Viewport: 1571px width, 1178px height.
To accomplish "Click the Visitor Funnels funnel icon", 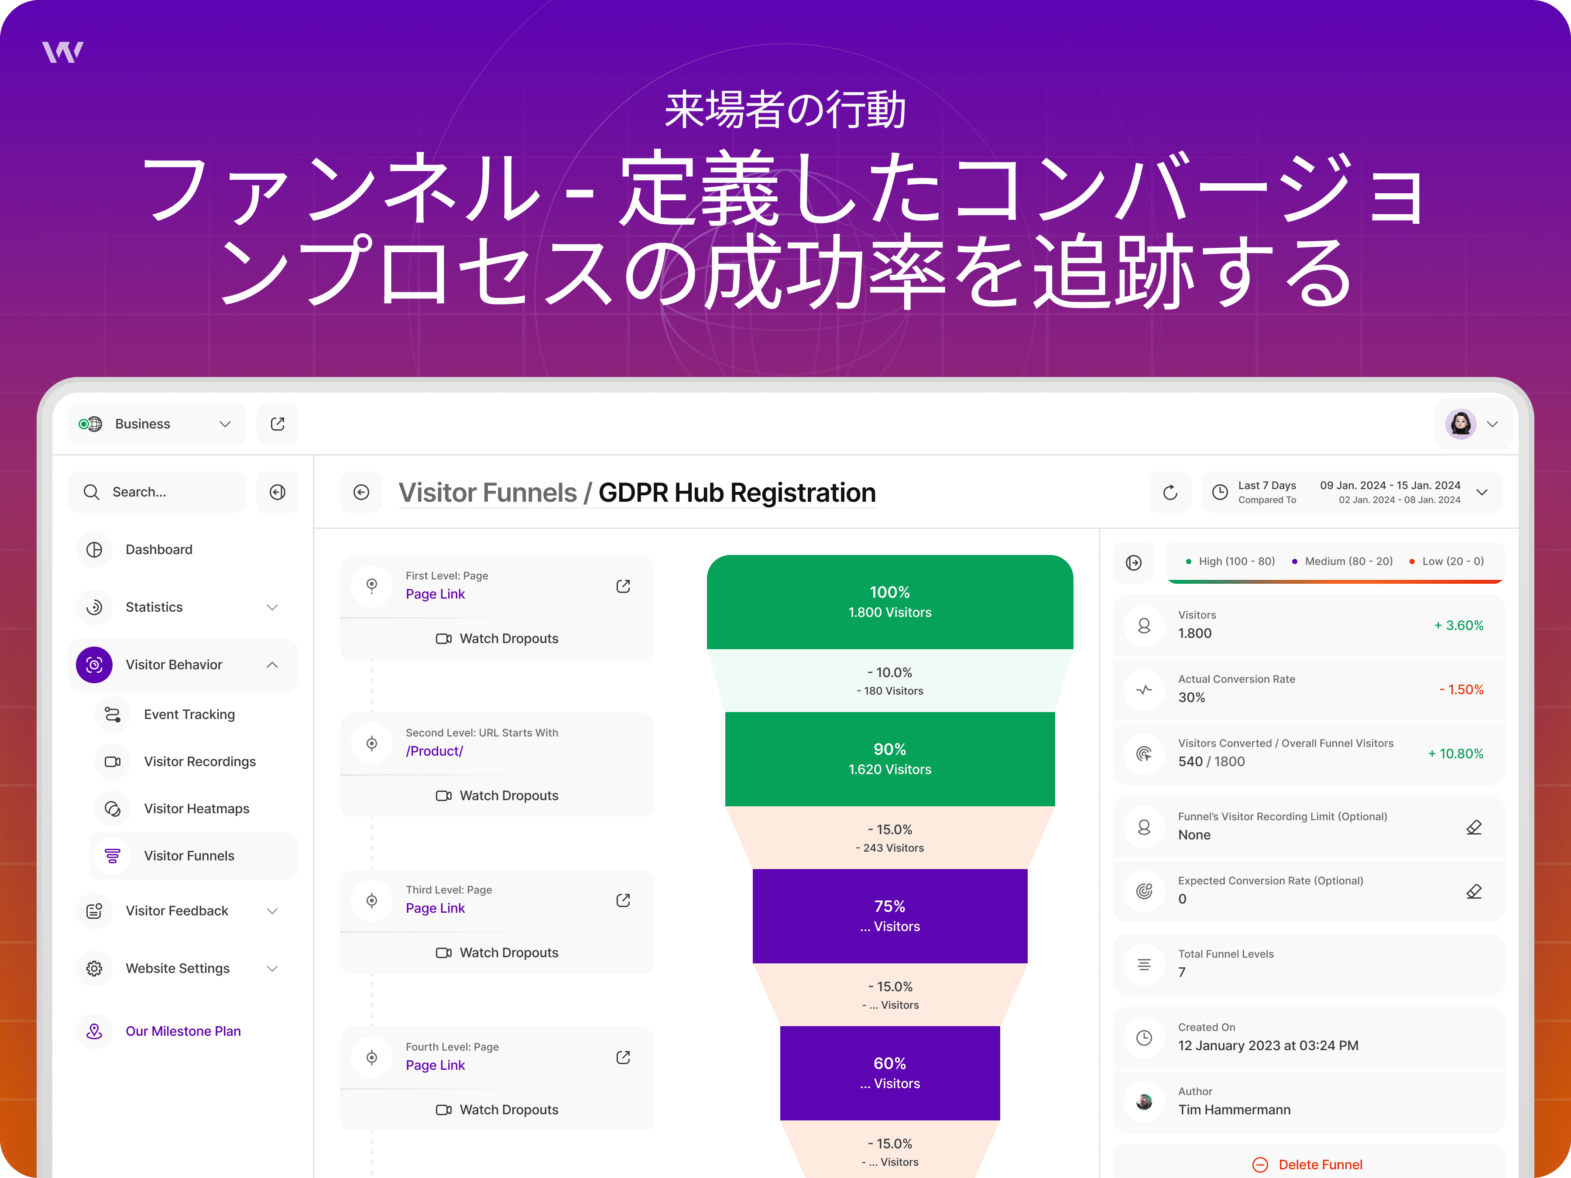I will click(x=112, y=856).
